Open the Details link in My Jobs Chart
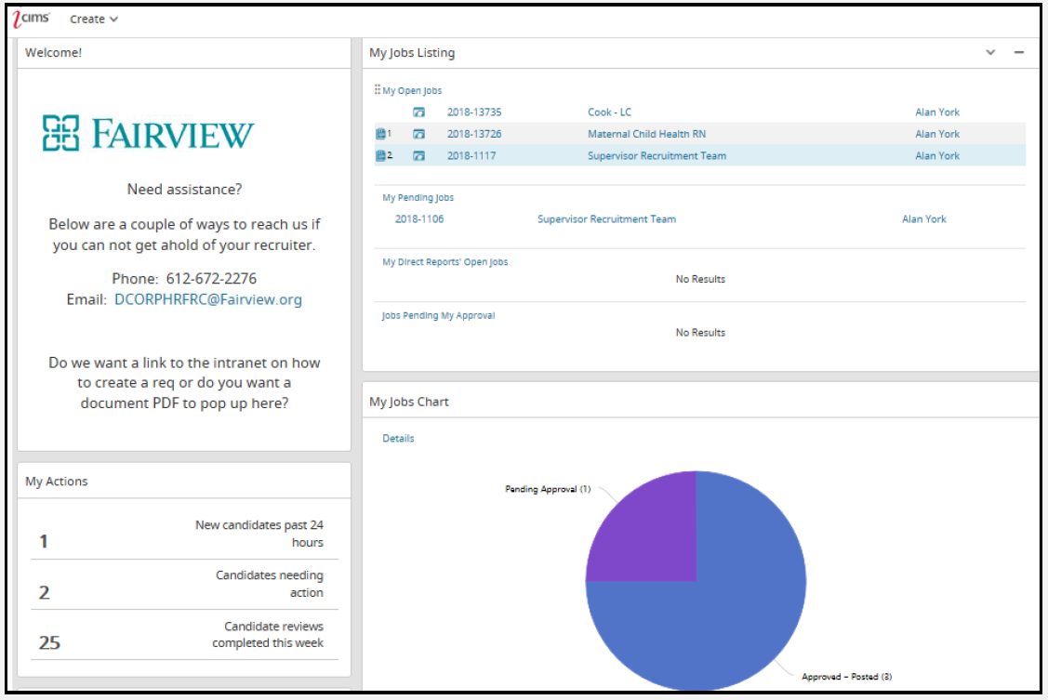This screenshot has height=700, width=1048. pos(398,439)
